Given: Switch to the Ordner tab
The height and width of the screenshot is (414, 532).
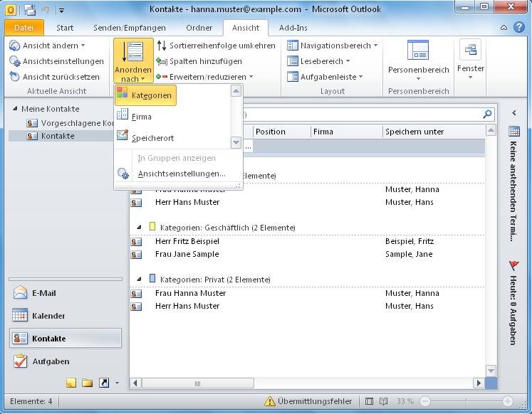Looking at the screenshot, I should pos(199,28).
